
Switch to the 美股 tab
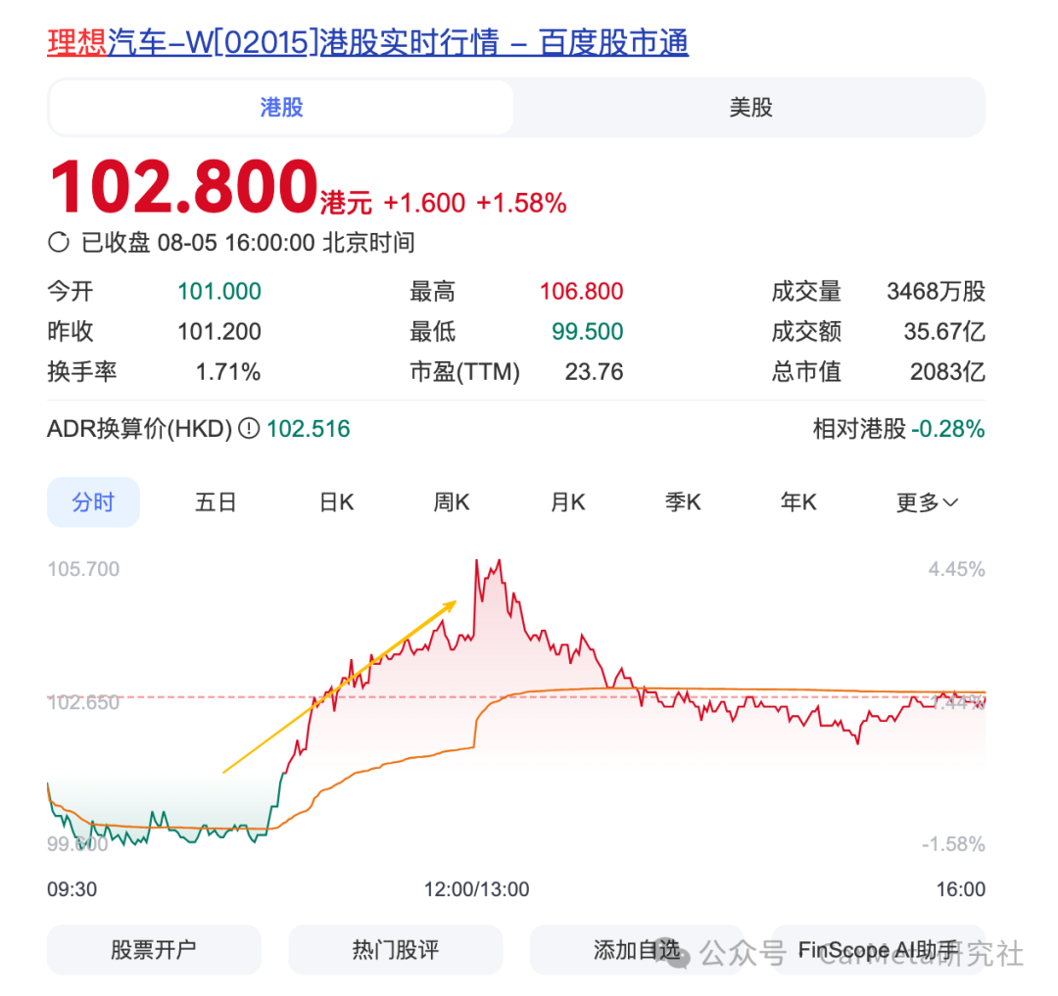coord(750,107)
